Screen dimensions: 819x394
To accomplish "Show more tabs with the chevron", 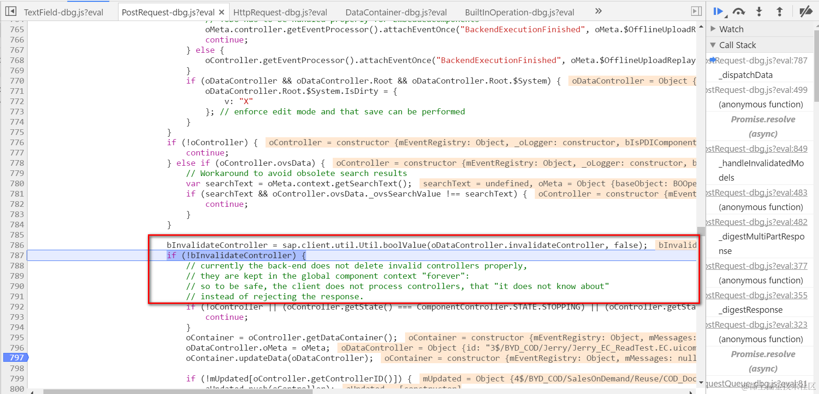I will (x=598, y=11).
